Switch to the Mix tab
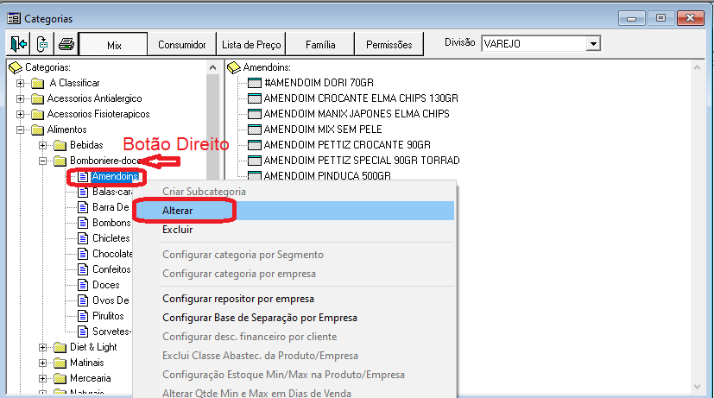The width and height of the screenshot is (714, 398). click(113, 44)
